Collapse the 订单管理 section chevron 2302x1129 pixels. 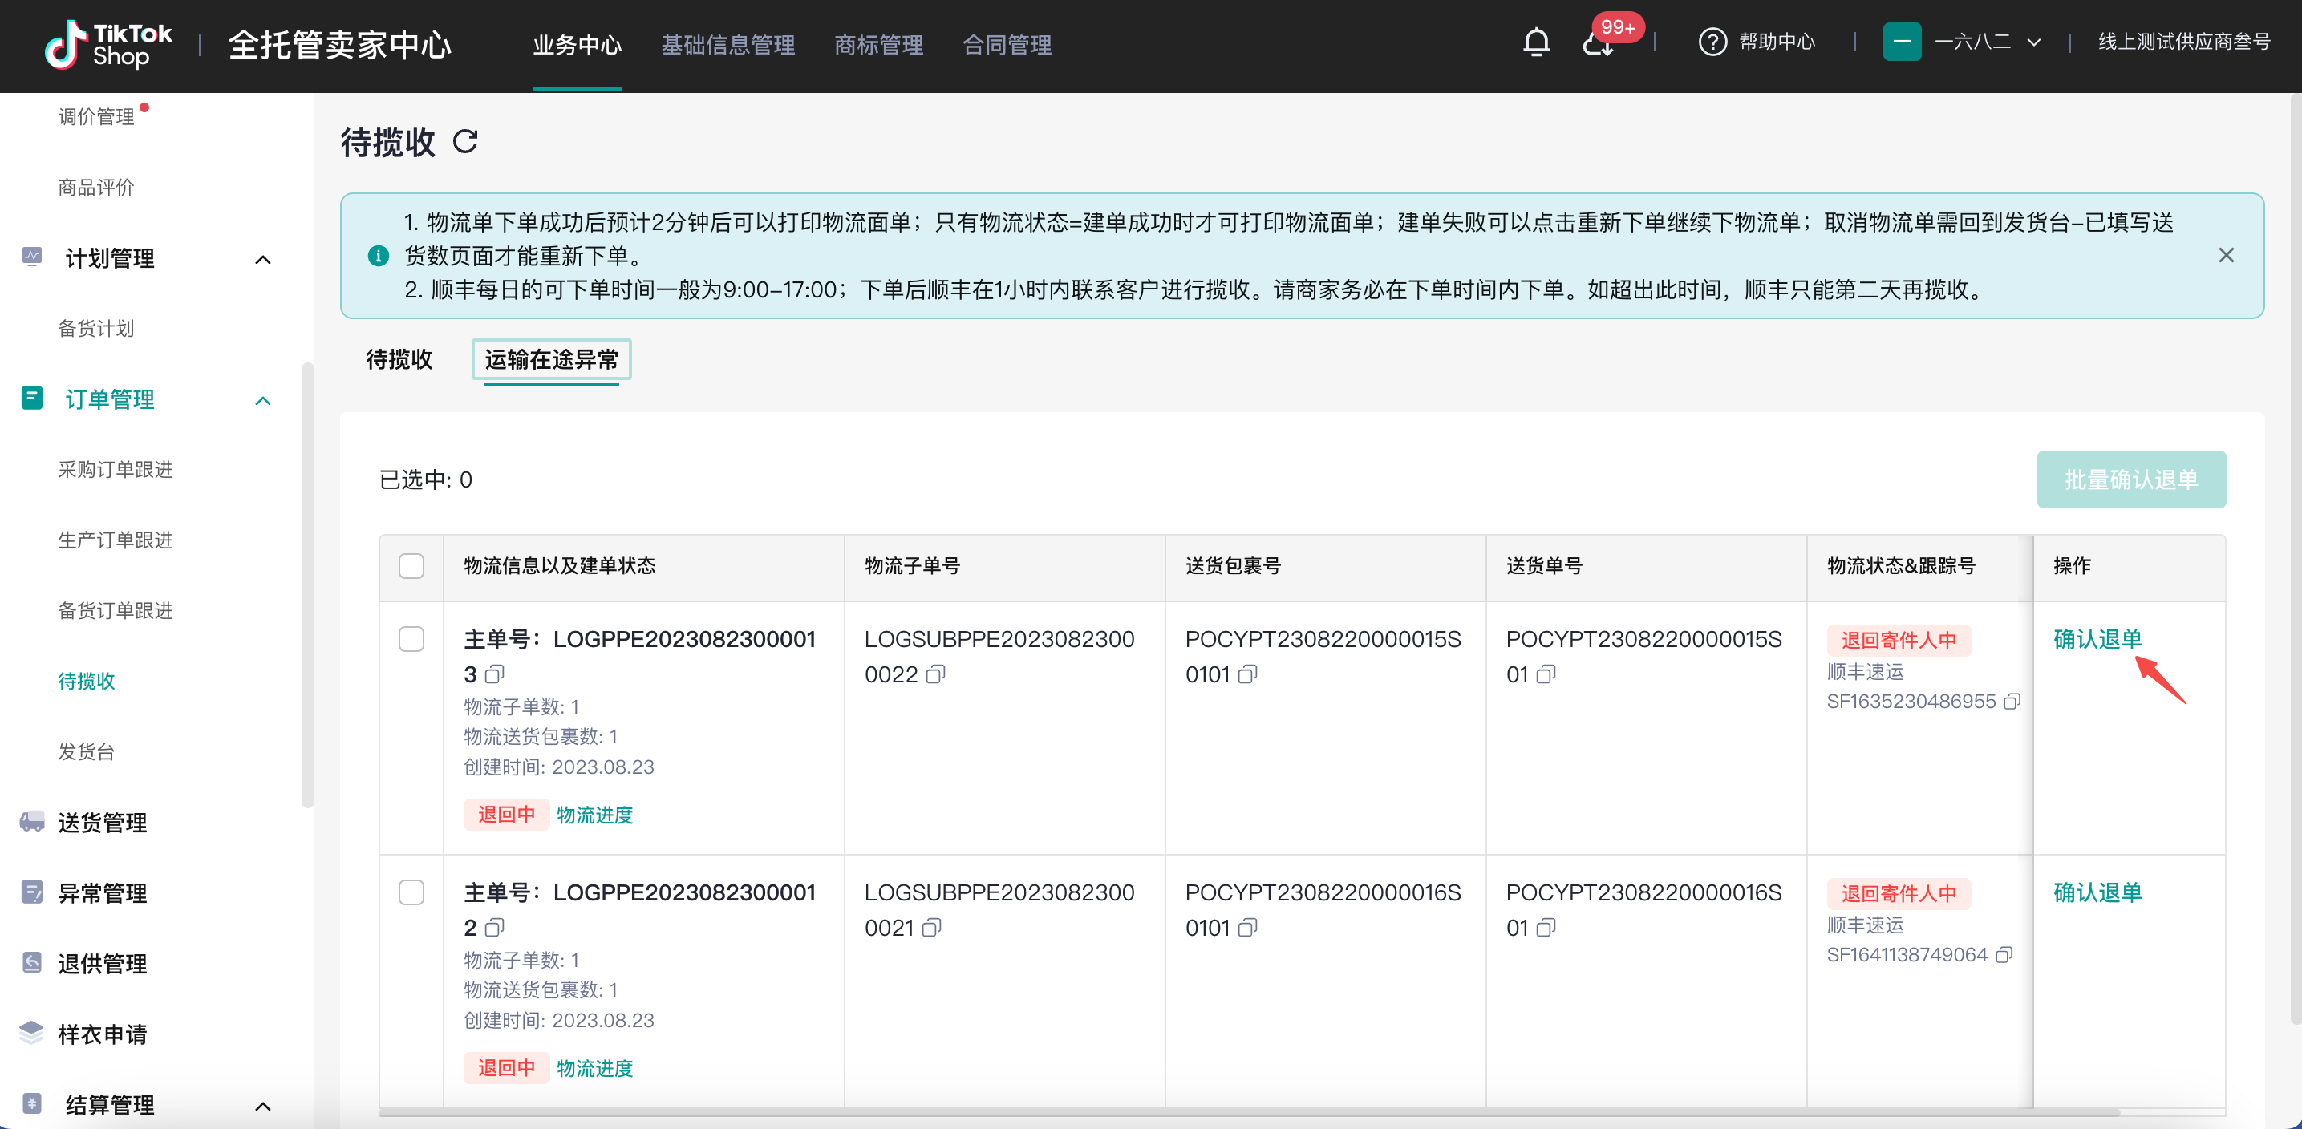[263, 400]
